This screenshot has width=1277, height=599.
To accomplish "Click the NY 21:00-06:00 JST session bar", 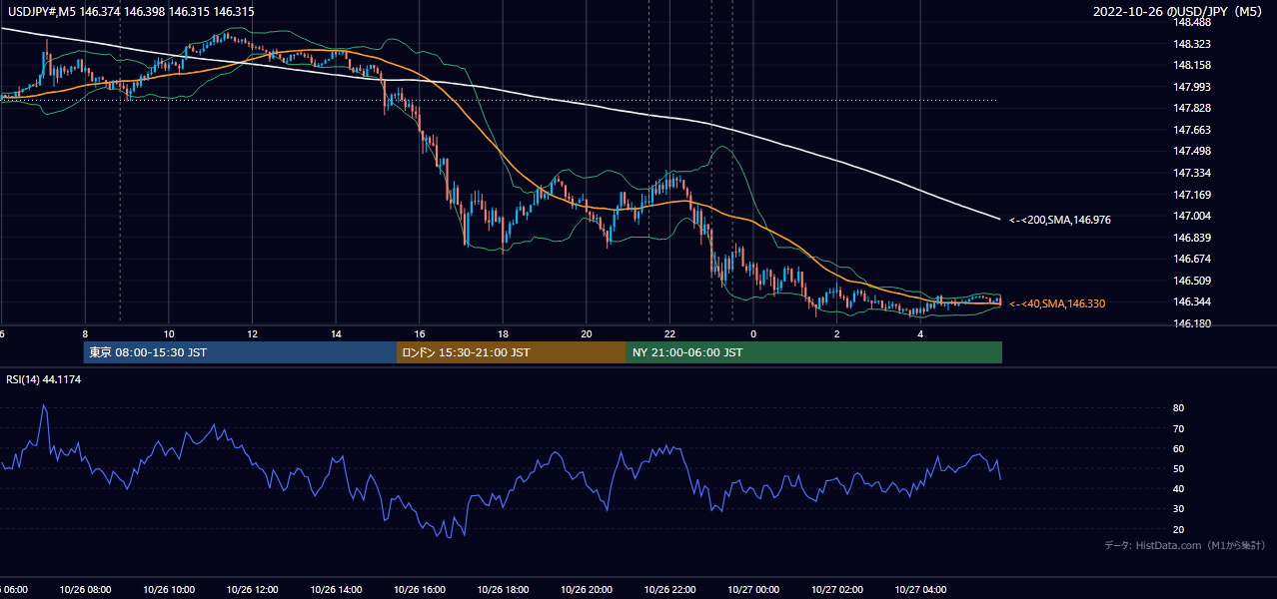I will click(x=814, y=352).
